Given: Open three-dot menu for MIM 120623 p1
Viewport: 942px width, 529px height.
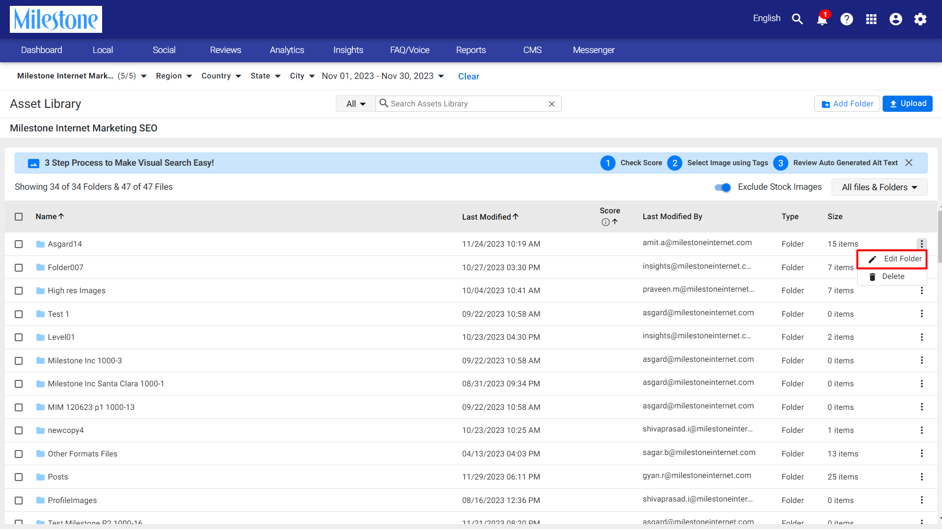Looking at the screenshot, I should pos(922,407).
